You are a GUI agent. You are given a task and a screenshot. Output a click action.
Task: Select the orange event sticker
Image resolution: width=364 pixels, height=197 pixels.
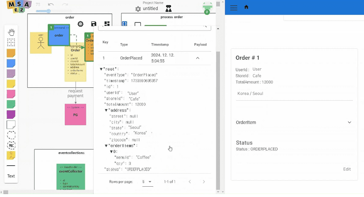(11, 53)
